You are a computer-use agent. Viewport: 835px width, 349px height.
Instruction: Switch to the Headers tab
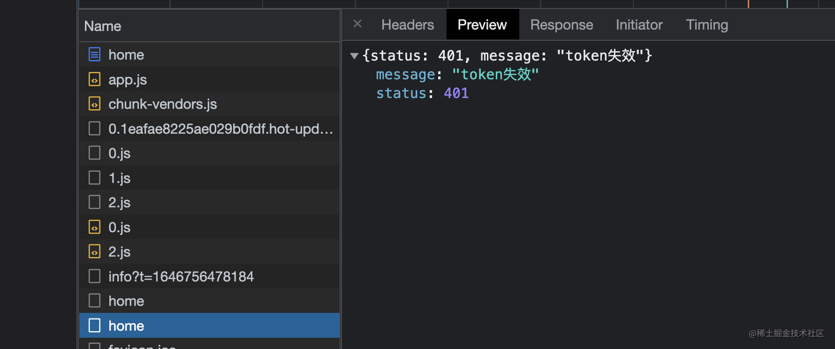click(408, 25)
